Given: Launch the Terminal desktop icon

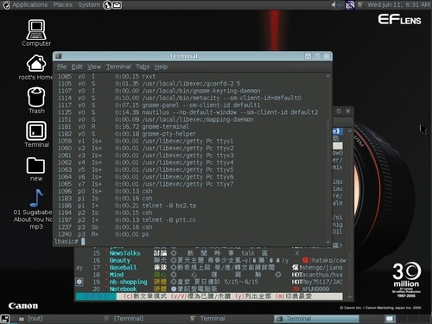Looking at the screenshot, I should [x=36, y=134].
